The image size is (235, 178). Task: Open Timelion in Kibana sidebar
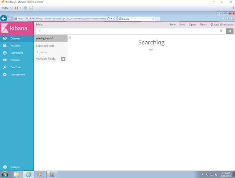click(17, 60)
